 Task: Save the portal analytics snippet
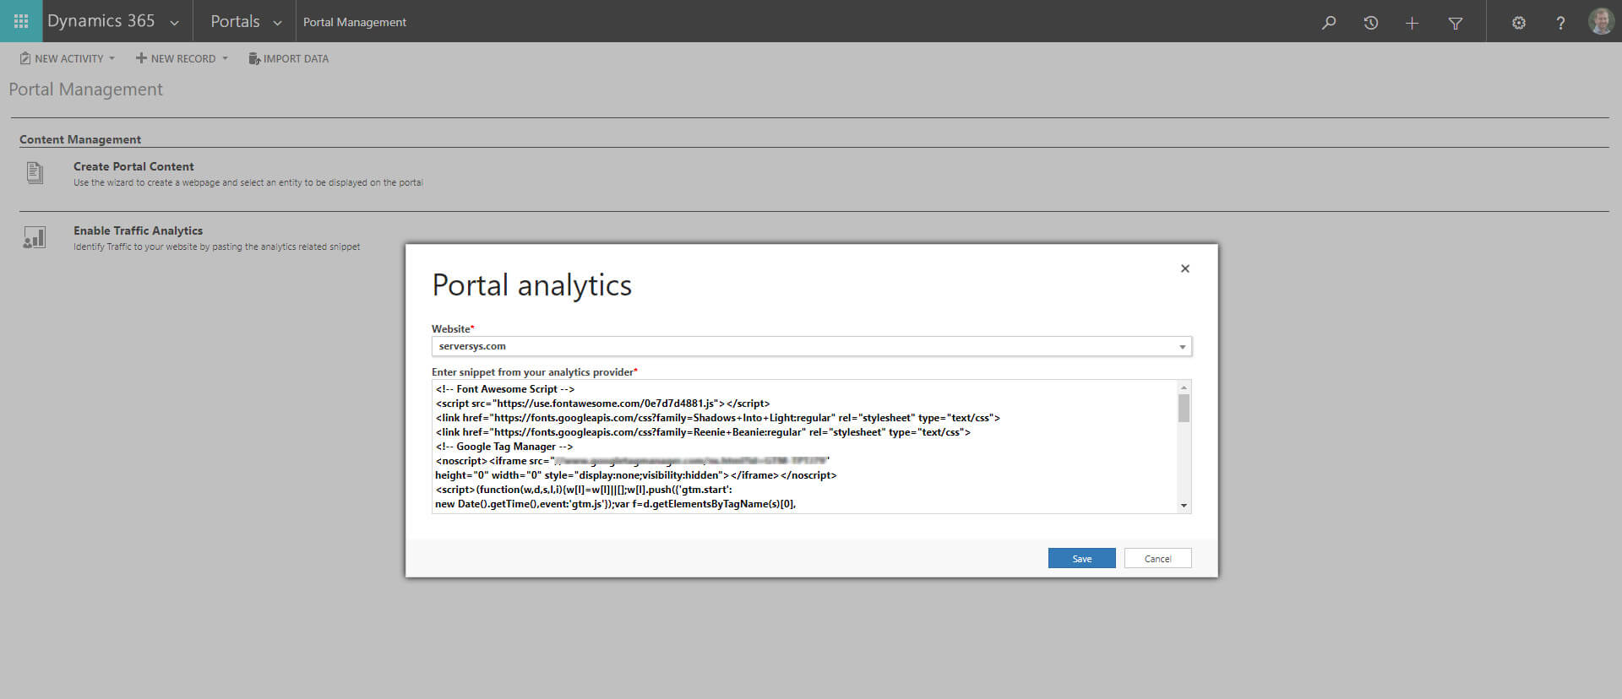1081,558
